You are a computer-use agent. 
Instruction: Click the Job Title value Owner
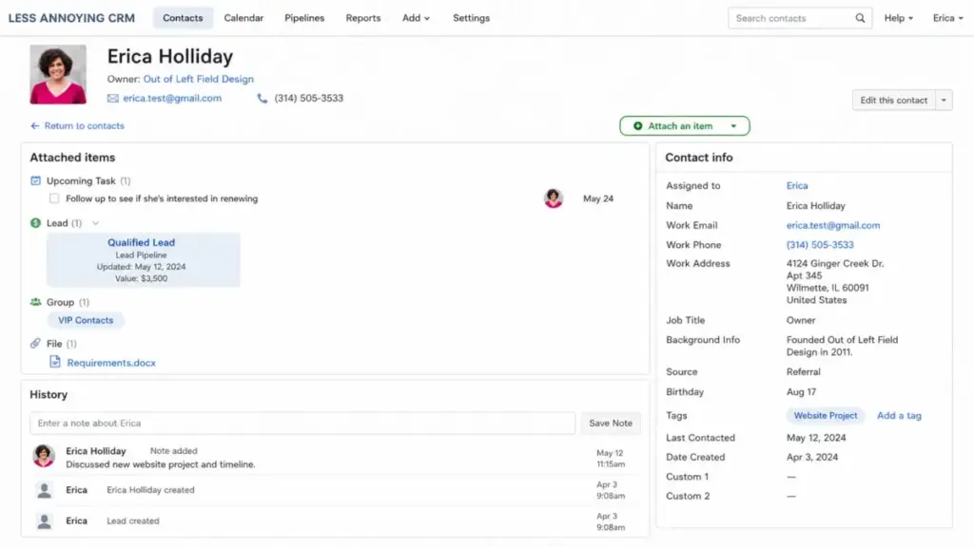(x=801, y=320)
